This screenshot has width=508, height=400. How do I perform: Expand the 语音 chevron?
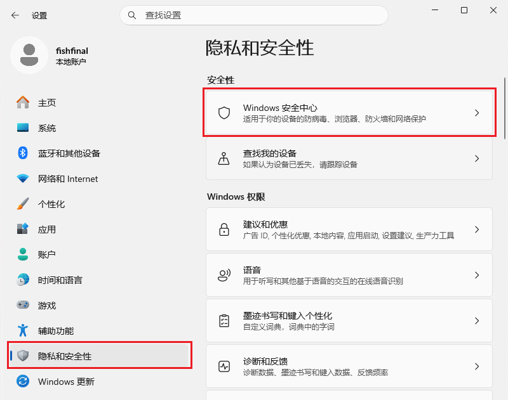477,275
